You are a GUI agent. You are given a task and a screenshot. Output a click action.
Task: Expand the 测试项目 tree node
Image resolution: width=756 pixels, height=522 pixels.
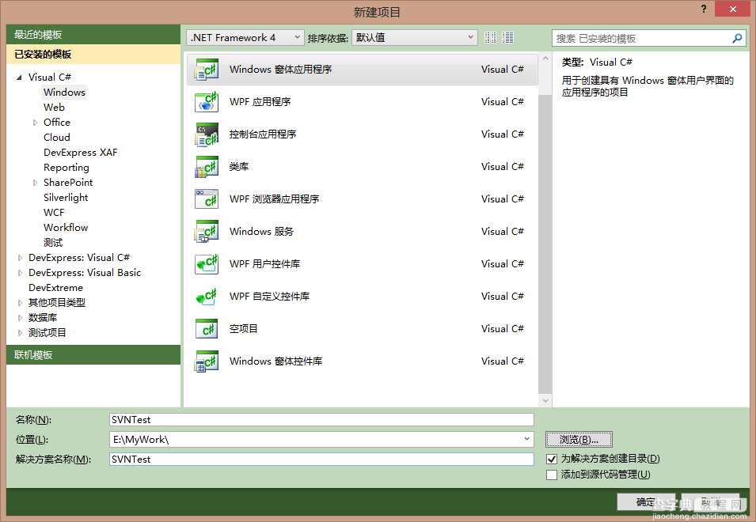[x=20, y=333]
